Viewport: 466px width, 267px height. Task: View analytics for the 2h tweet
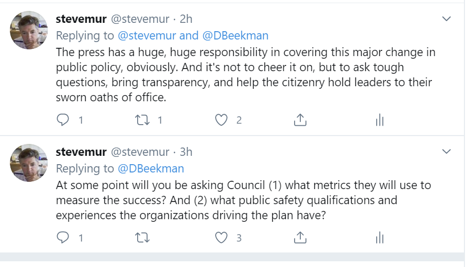click(379, 121)
